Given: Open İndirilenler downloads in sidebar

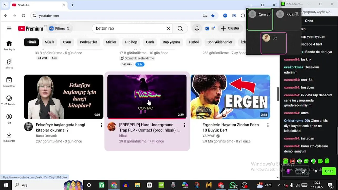Looking at the screenshot, I should [9, 137].
